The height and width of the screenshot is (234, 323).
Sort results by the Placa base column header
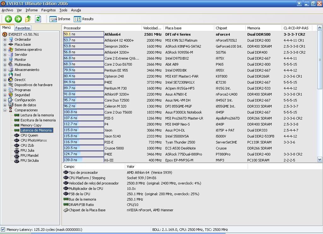click(189, 28)
